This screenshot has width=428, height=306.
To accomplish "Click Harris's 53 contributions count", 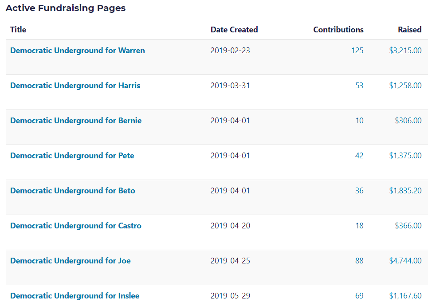I will (x=359, y=86).
